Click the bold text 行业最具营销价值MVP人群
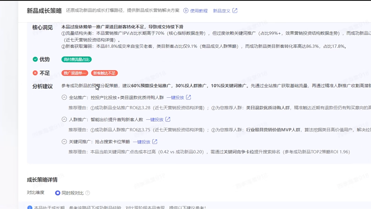Viewport: 371px width, 209px height. 273,130
